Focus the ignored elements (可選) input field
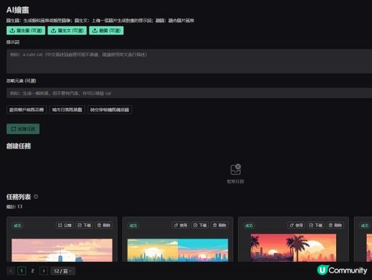The width and height of the screenshot is (372, 280). 189,93
